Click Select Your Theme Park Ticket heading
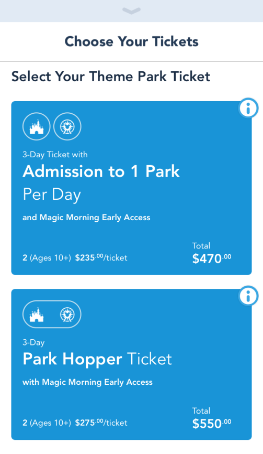The height and width of the screenshot is (454, 263). point(111,77)
